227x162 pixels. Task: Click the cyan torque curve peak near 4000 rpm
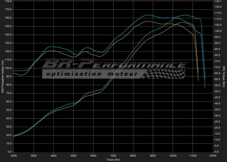[52, 46]
